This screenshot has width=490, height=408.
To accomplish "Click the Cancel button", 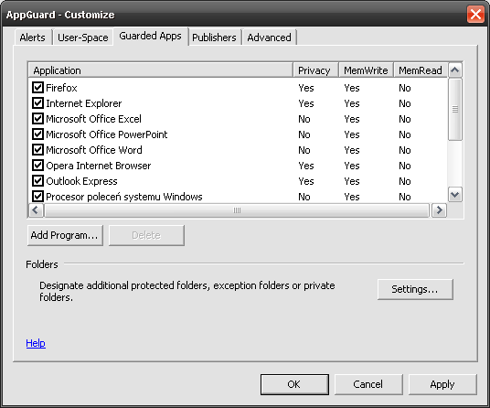I will coord(368,384).
